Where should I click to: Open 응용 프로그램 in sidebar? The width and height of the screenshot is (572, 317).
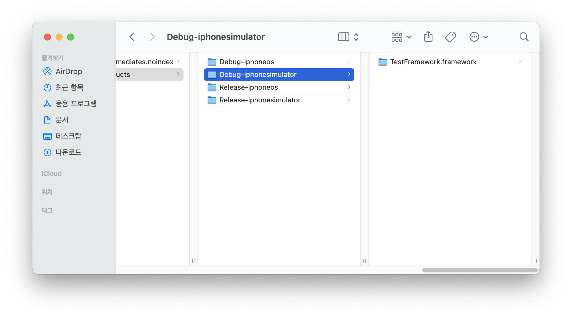pos(76,104)
